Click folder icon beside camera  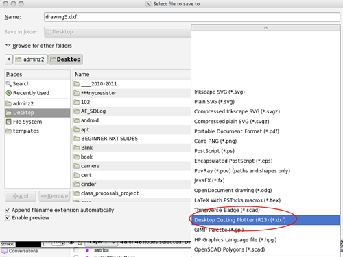coord(77,166)
